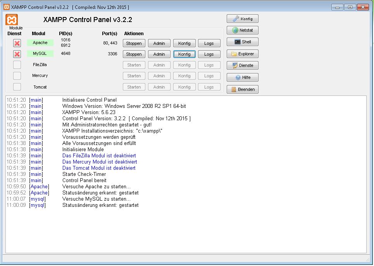Select the Apache module label

pos(40,43)
